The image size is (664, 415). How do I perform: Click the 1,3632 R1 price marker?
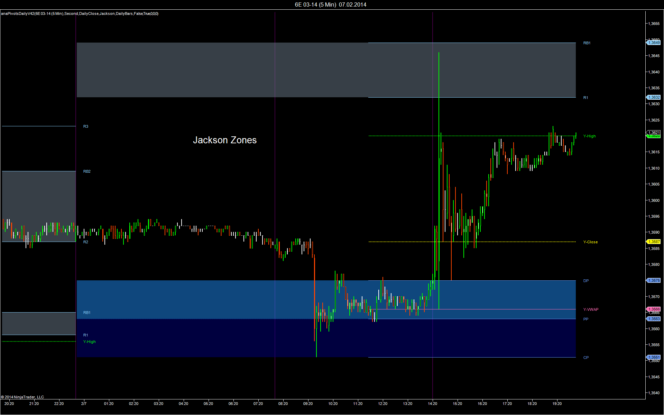pyautogui.click(x=654, y=98)
